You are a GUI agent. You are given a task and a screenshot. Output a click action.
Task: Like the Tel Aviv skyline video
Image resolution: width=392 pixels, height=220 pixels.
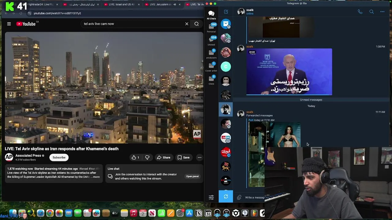click(x=135, y=158)
